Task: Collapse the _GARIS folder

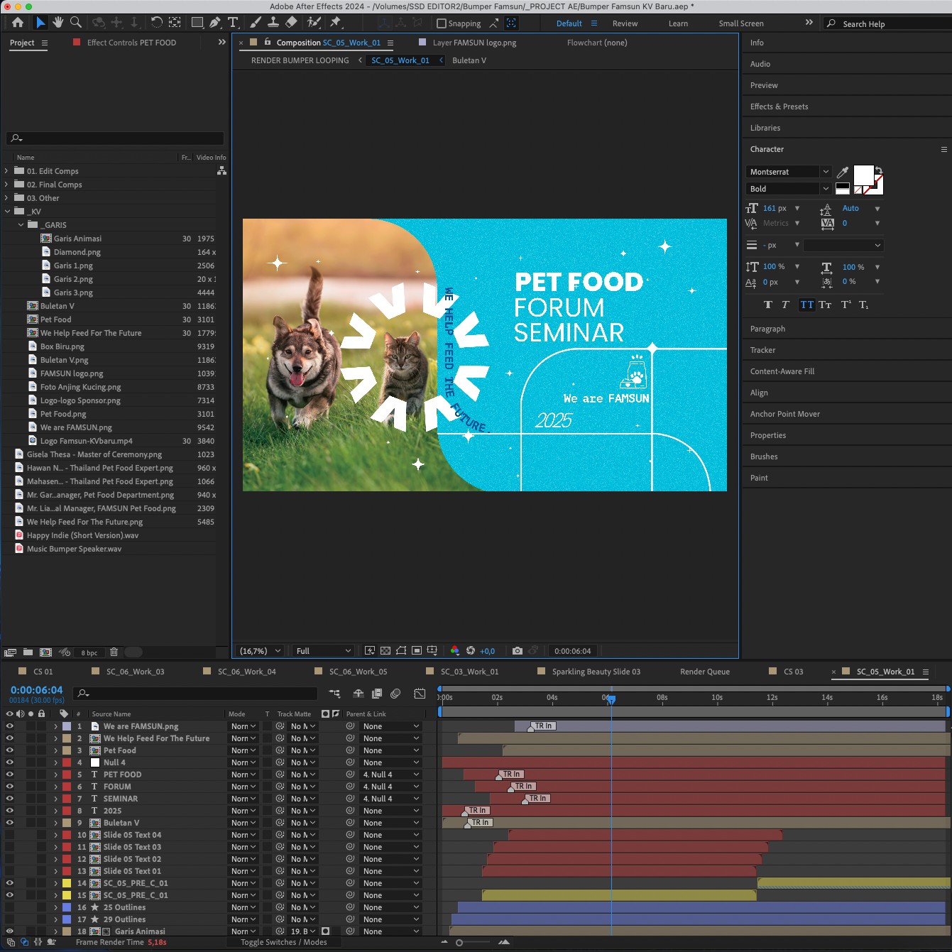Action: tap(21, 225)
